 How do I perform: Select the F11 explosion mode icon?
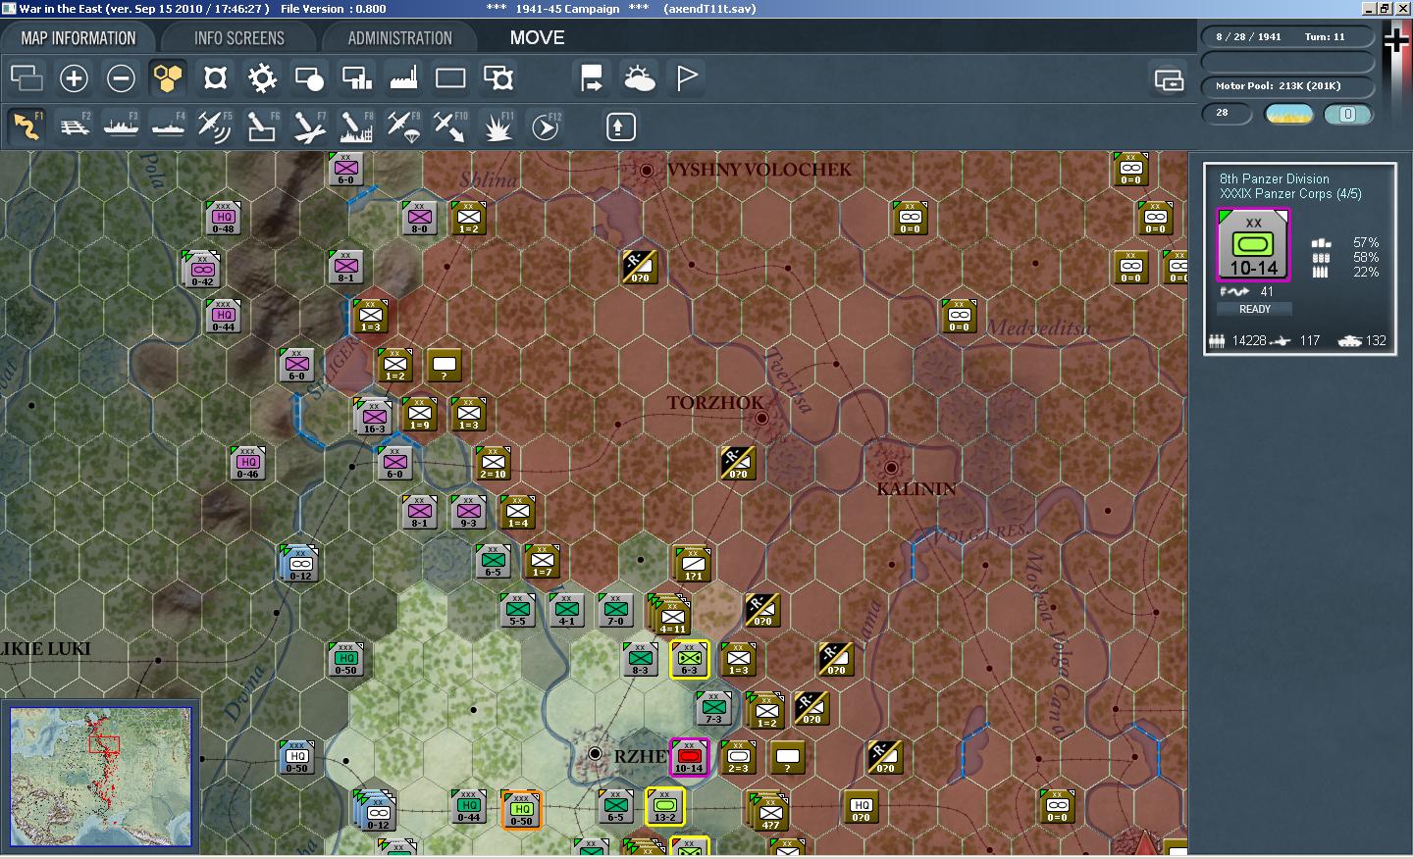497,126
